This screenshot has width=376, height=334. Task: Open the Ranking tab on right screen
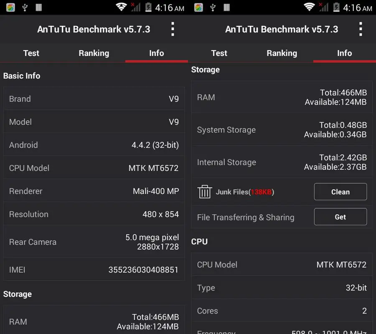coord(282,53)
